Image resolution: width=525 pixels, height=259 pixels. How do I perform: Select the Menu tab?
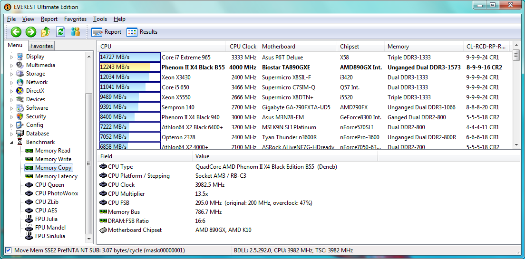coord(15,45)
